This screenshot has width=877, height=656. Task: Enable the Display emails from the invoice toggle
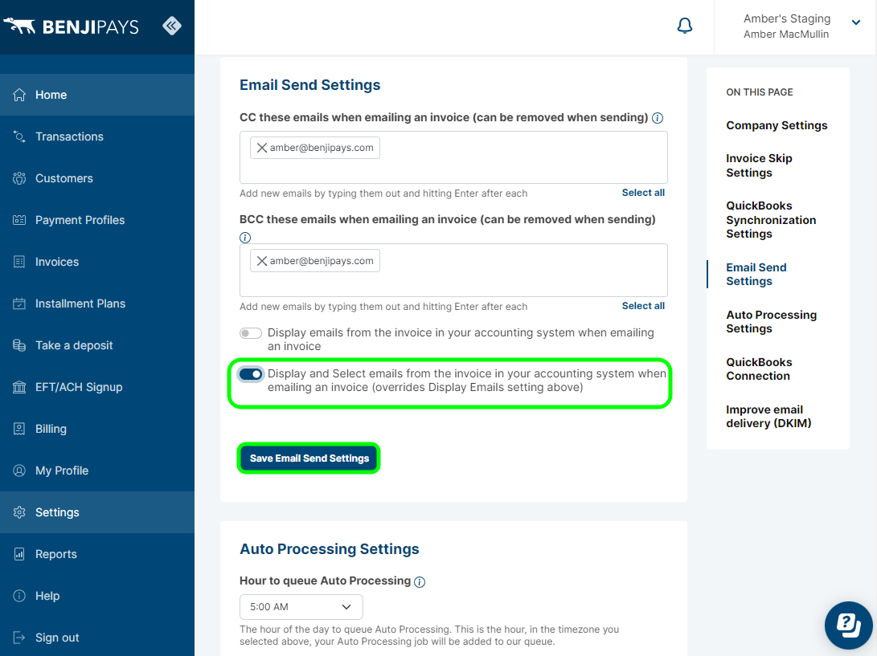251,333
